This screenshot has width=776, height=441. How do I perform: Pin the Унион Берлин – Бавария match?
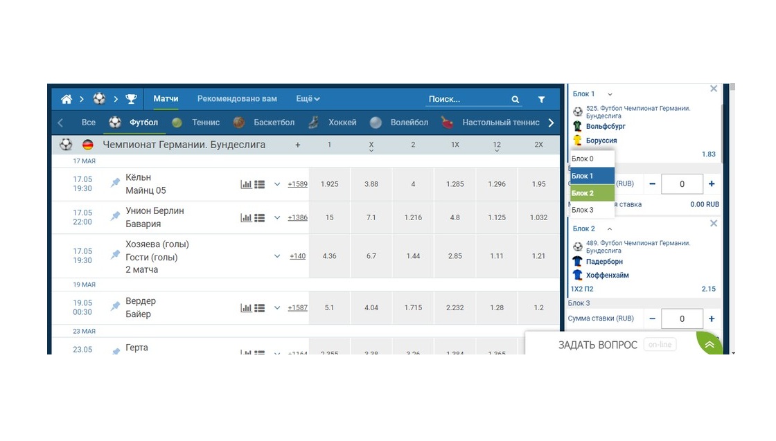[115, 216]
